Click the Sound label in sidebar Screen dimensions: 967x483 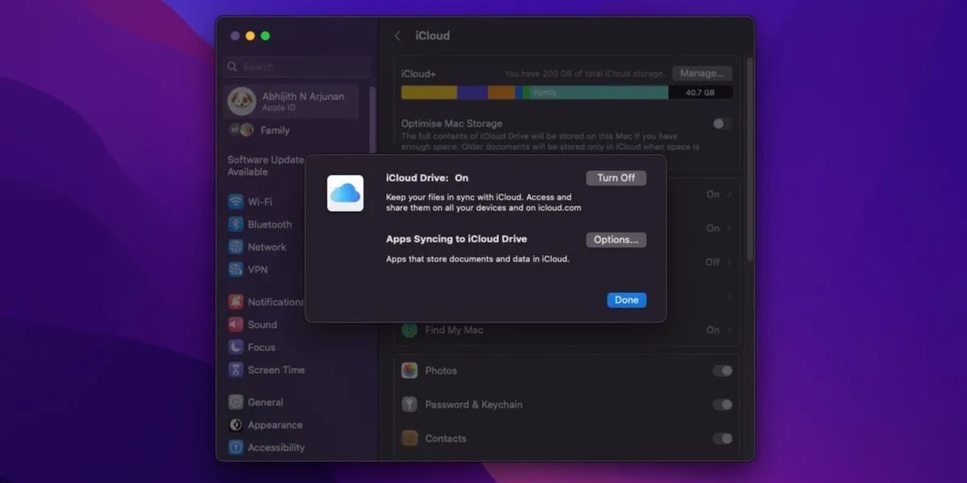(x=262, y=324)
